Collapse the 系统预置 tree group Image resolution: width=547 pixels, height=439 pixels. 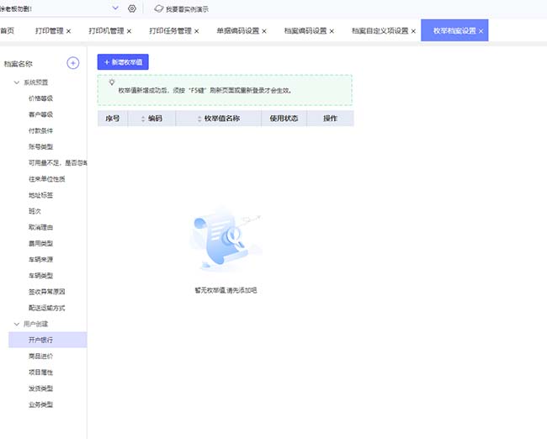click(x=17, y=82)
